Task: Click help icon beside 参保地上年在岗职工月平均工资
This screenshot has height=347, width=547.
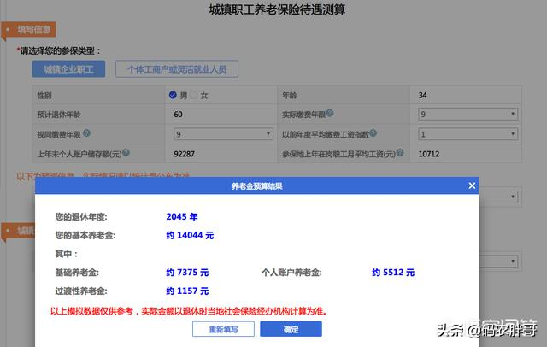Action: pyautogui.click(x=400, y=153)
